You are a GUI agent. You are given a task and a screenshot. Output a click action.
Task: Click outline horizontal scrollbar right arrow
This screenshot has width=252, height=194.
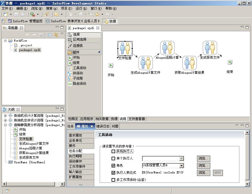[62, 184]
